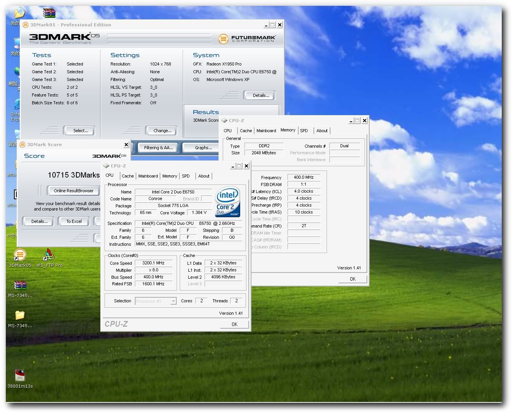The width and height of the screenshot is (513, 414).
Task: Click the Radeon X1950 Pro GFX text
Action: pos(224,64)
